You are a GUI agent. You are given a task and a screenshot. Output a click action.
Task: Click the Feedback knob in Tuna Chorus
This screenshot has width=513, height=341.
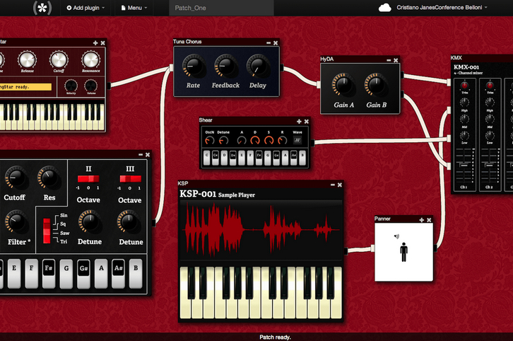[x=225, y=67]
